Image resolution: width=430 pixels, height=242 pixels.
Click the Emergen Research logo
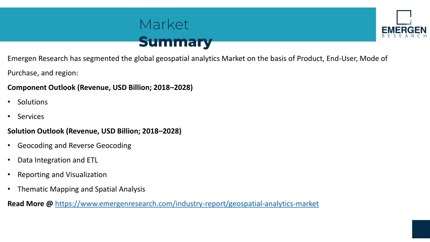click(x=404, y=24)
